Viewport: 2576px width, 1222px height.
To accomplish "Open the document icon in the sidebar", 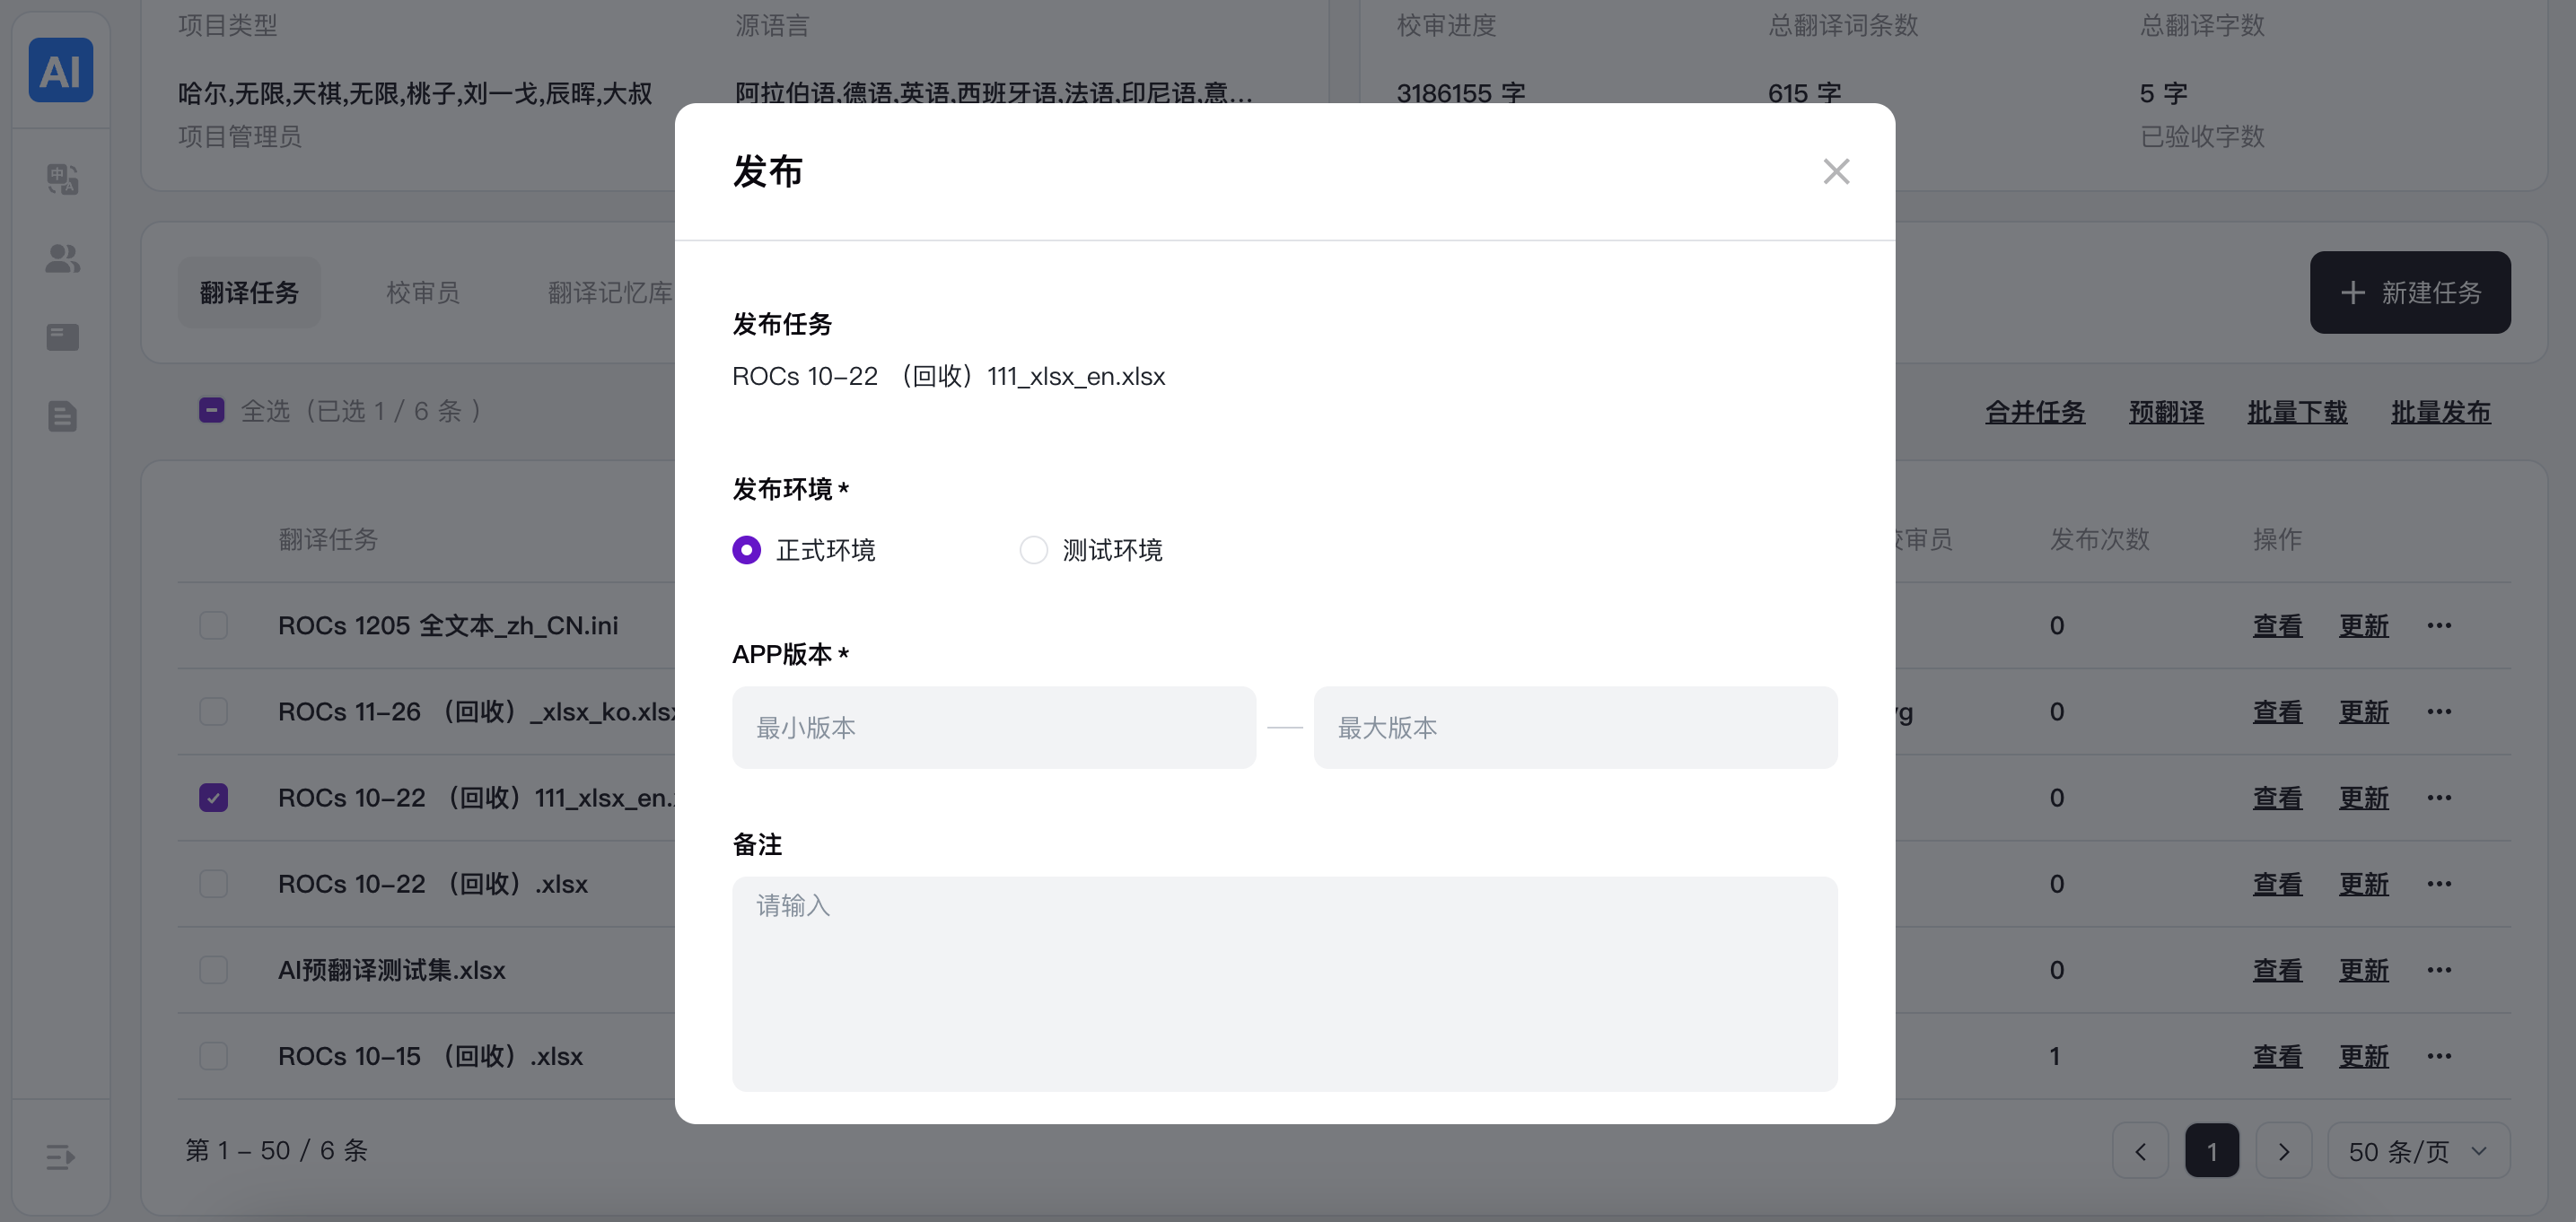I will [x=62, y=416].
